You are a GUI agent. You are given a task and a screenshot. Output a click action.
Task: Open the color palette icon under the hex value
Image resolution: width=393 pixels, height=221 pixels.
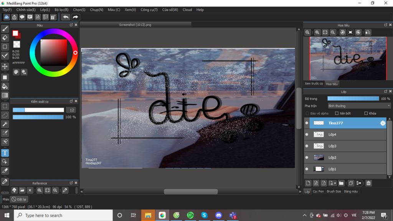pyautogui.click(x=16, y=72)
